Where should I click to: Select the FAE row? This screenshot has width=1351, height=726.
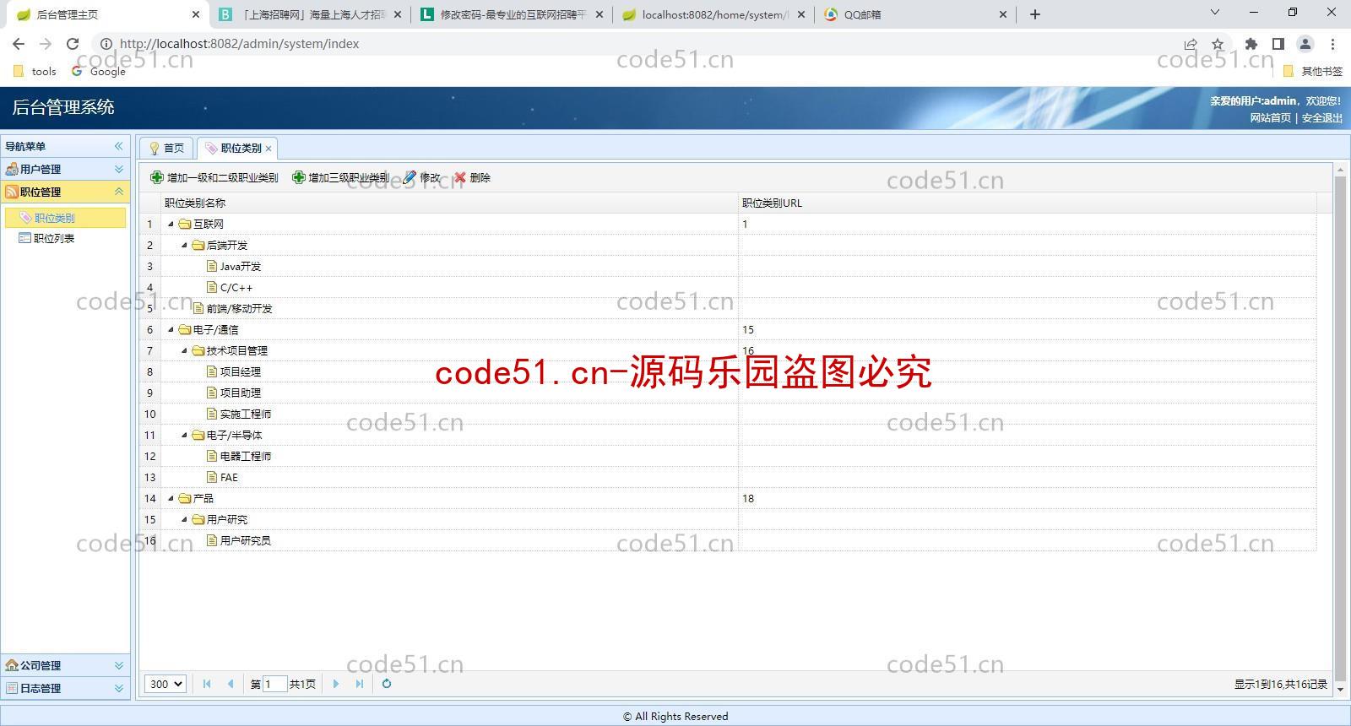coord(728,477)
